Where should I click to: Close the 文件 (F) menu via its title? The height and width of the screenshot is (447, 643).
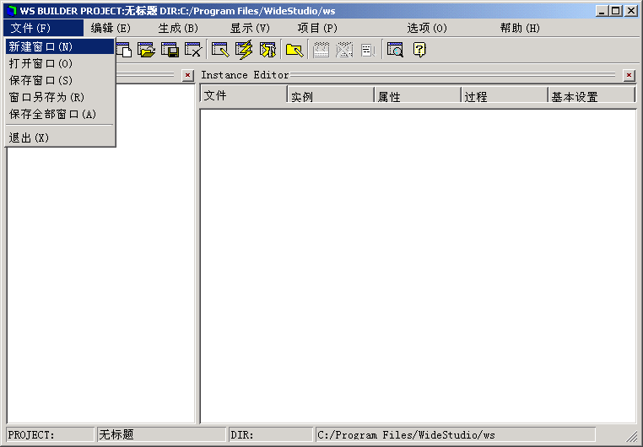click(44, 28)
